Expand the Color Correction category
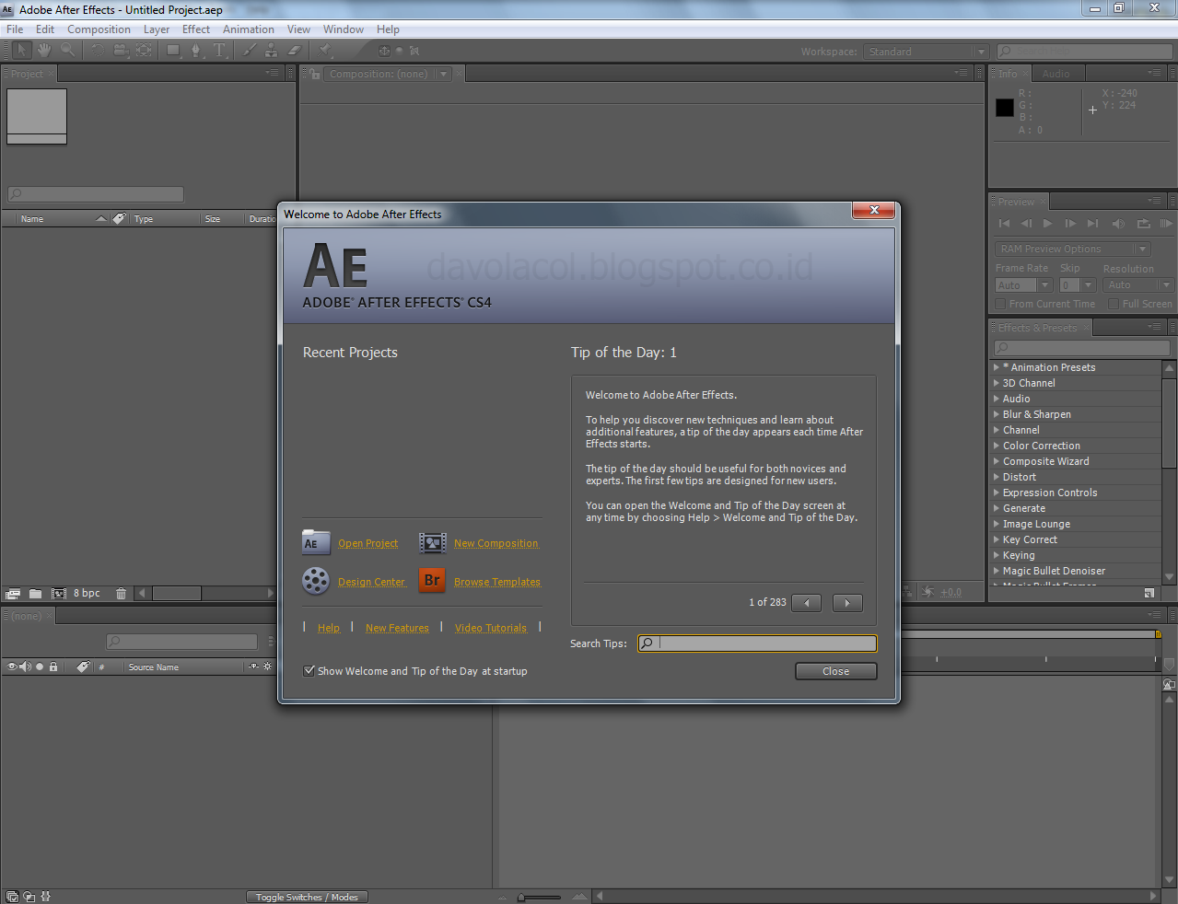1178x904 pixels. (x=996, y=446)
